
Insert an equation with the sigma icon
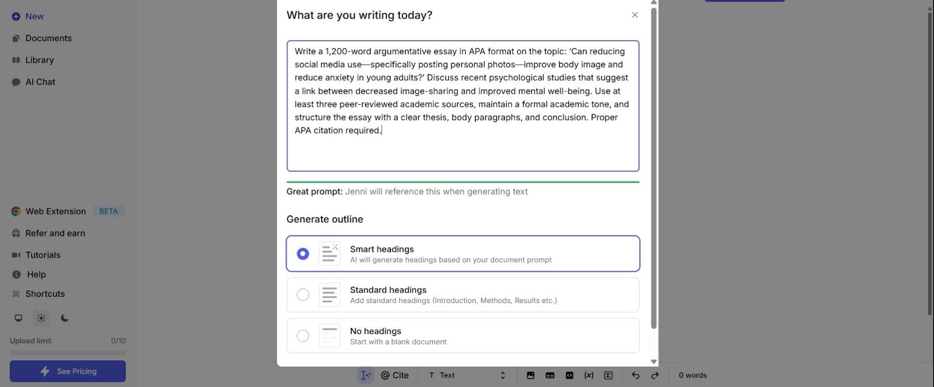click(x=608, y=375)
